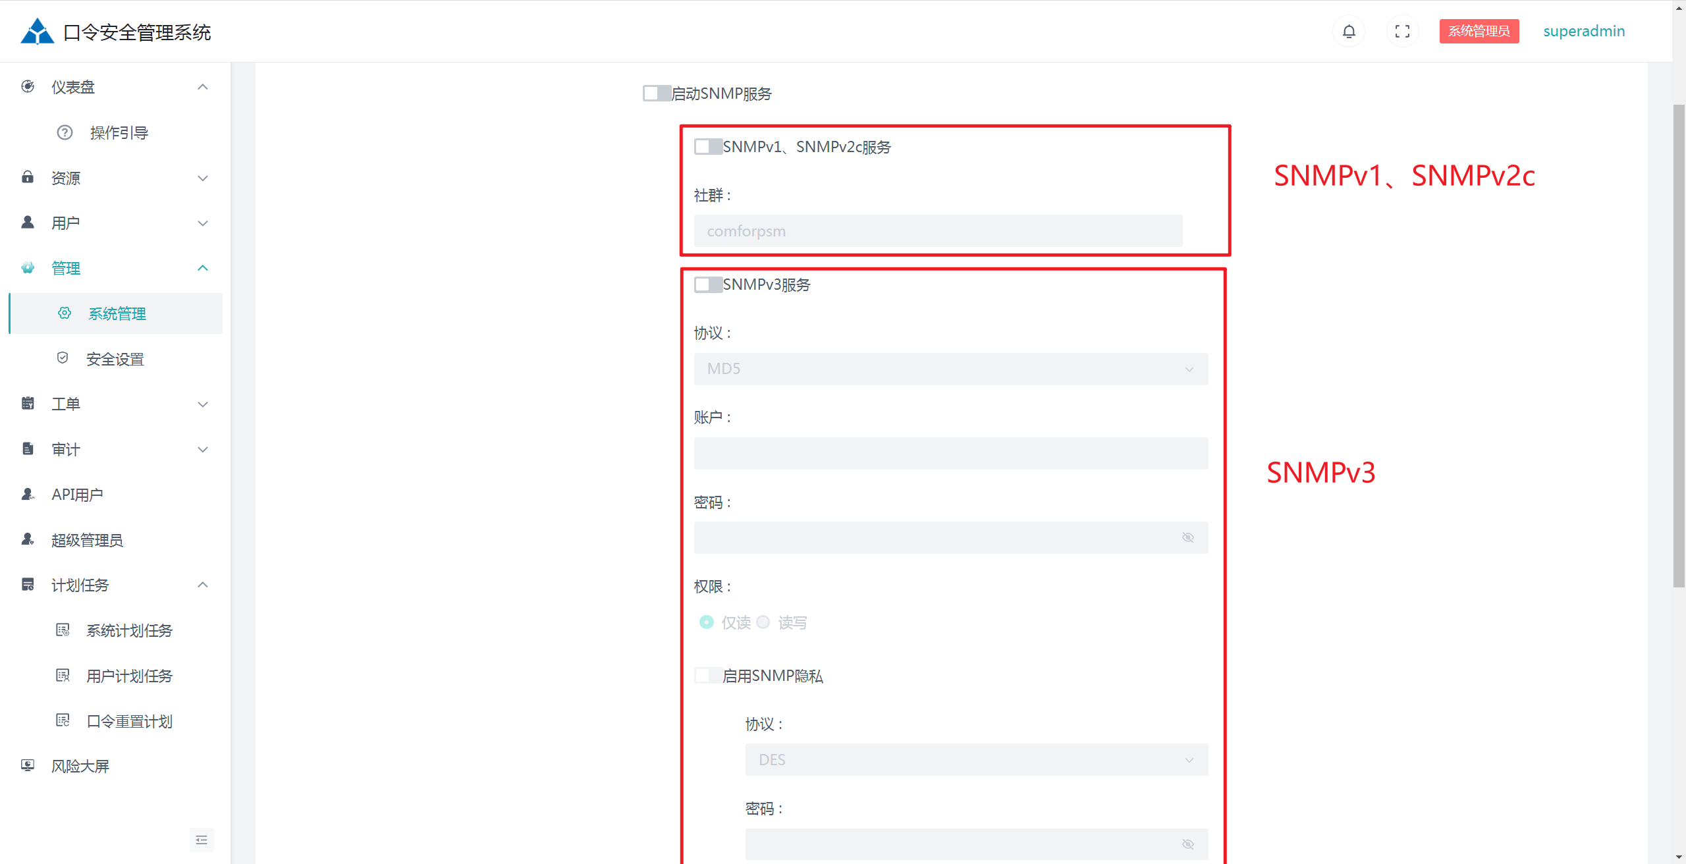Open 超级管理员 sidebar menu item
Screen dimensions: 1686x864
tap(88, 540)
